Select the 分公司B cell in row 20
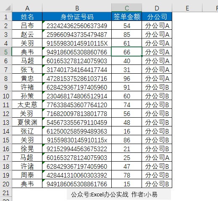Image resolution: width=218 pixels, height=201 pixels. (157, 184)
